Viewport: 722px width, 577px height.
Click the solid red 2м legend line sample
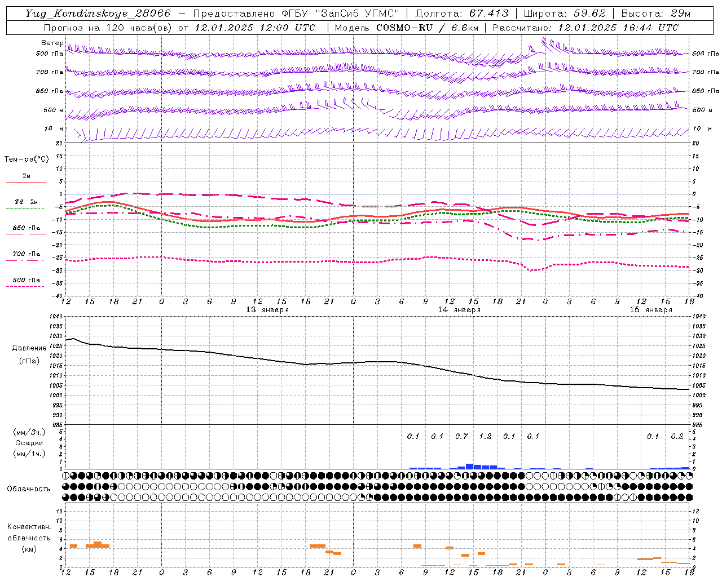pos(26,182)
